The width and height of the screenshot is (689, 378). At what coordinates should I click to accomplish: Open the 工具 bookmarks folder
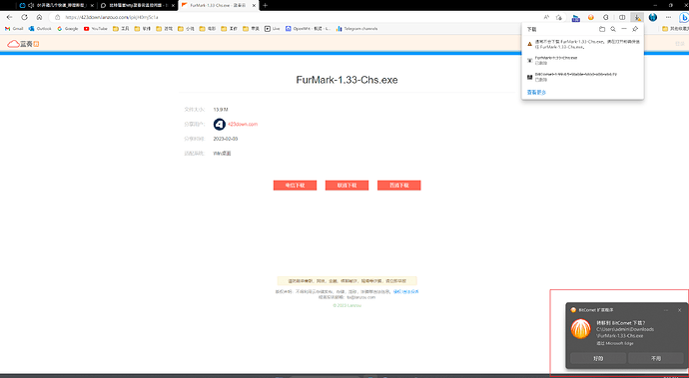(121, 29)
